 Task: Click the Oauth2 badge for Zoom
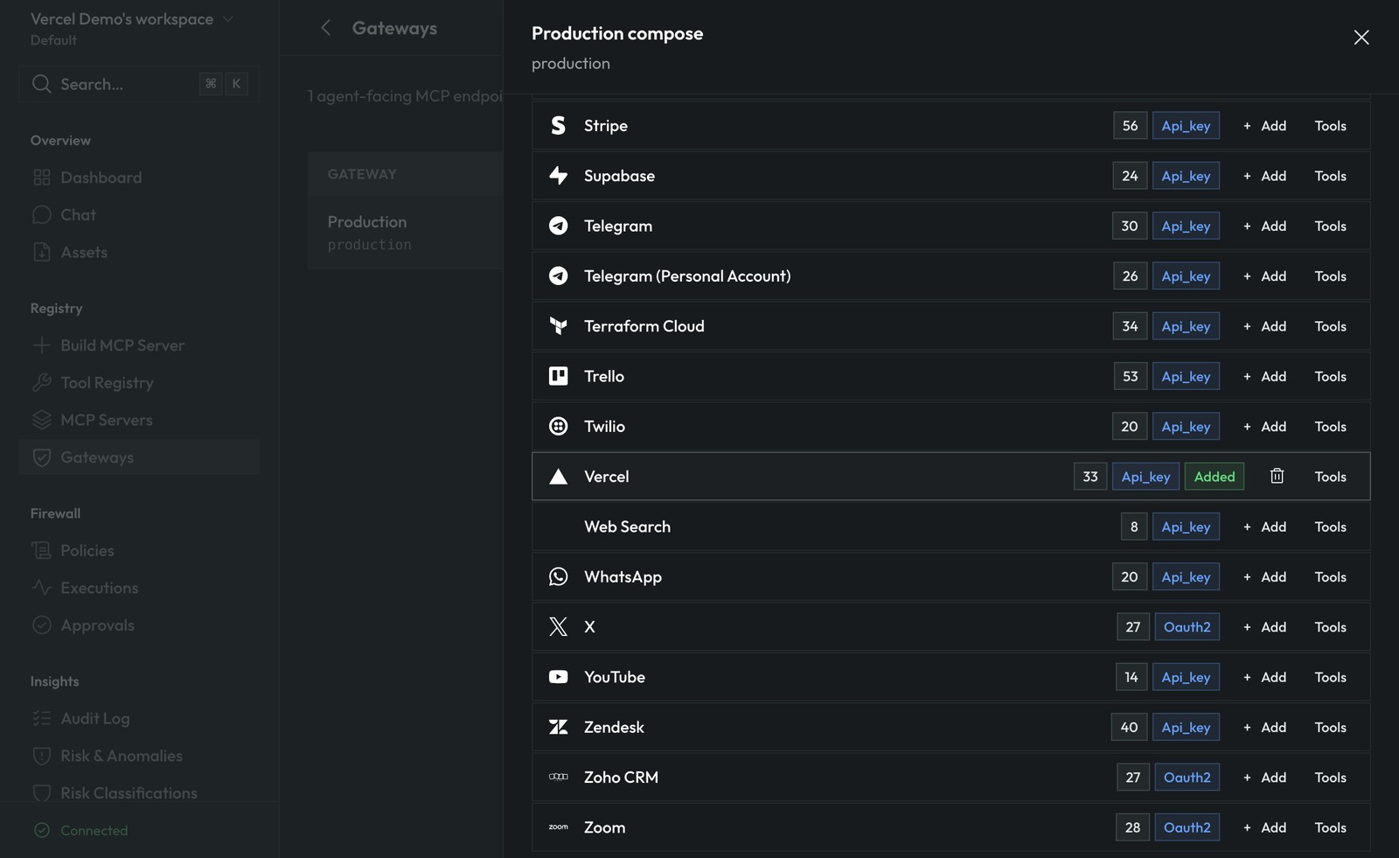pyautogui.click(x=1187, y=827)
